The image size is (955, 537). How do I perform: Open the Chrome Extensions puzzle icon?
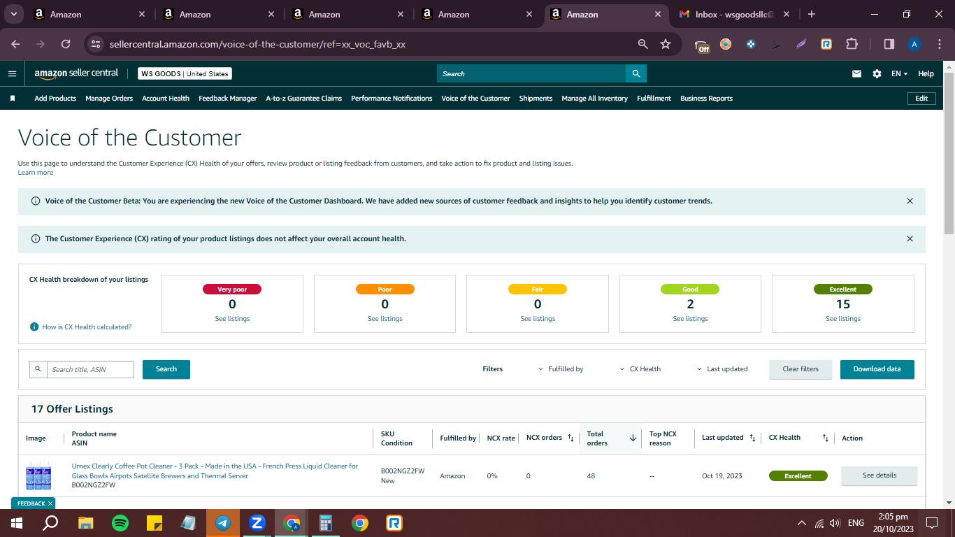click(x=852, y=44)
